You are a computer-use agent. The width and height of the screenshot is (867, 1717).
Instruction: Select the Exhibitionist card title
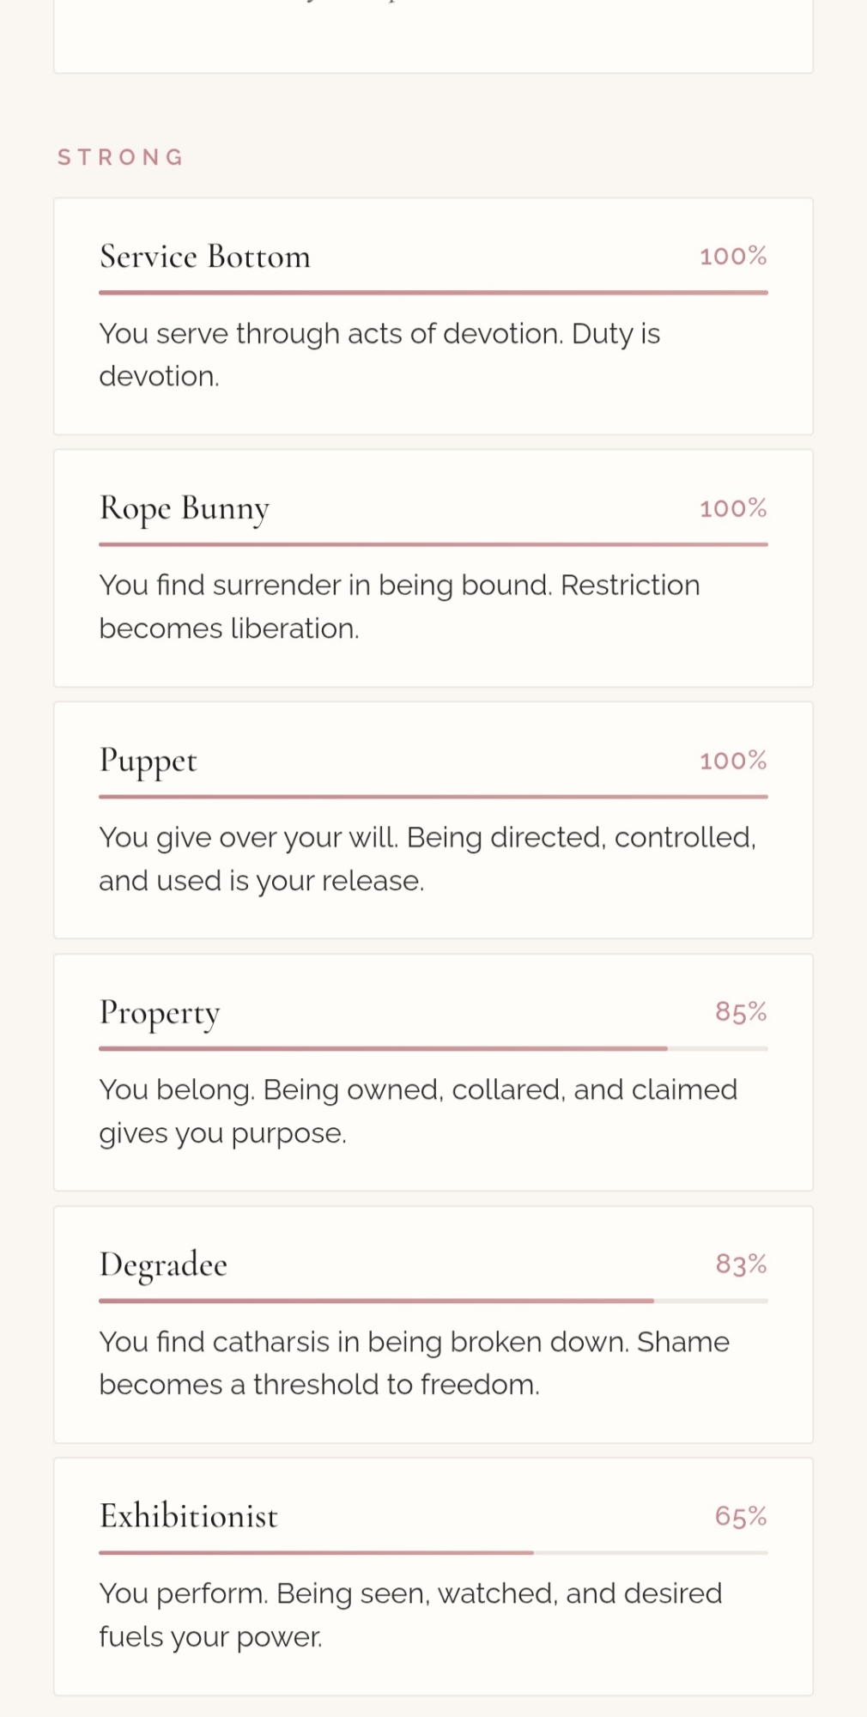point(189,1516)
